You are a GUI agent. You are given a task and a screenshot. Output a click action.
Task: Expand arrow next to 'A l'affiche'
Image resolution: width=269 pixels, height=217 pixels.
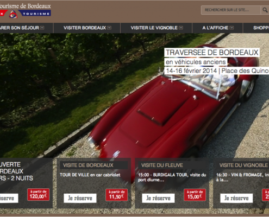(232, 28)
